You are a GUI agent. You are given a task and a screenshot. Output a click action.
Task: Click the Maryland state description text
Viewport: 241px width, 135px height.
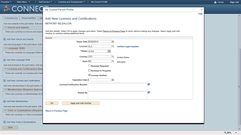(121, 62)
